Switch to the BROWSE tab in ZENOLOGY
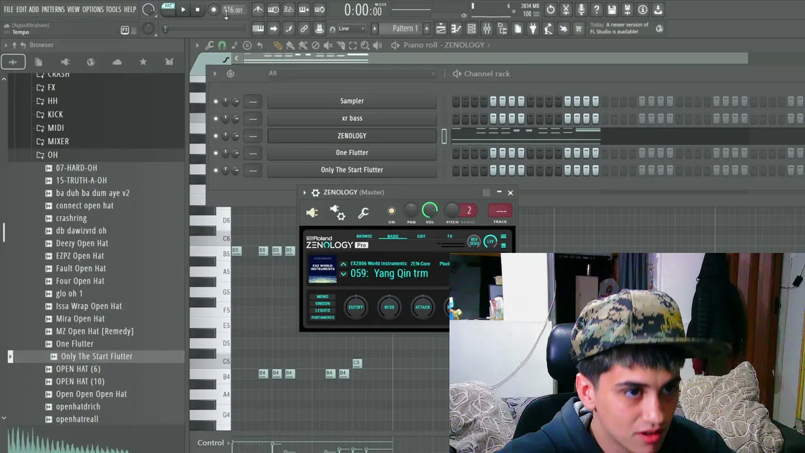The height and width of the screenshot is (453, 805). 364,237
